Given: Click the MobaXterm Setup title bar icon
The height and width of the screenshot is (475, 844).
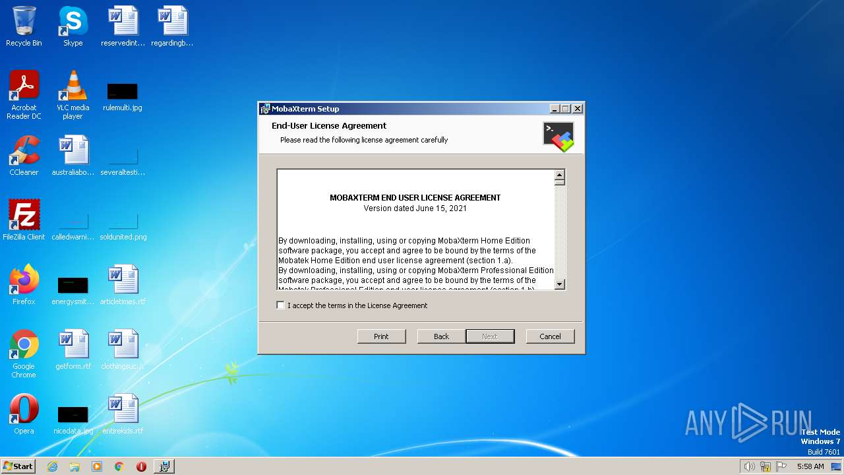Looking at the screenshot, I should [265, 109].
